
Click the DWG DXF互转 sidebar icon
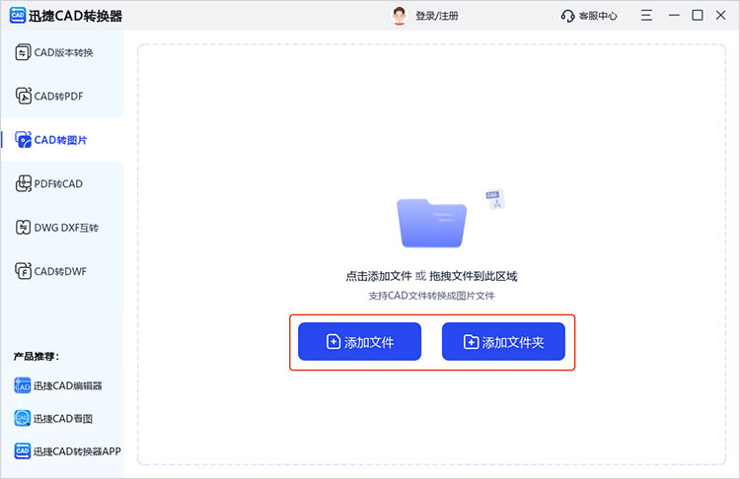tap(23, 228)
